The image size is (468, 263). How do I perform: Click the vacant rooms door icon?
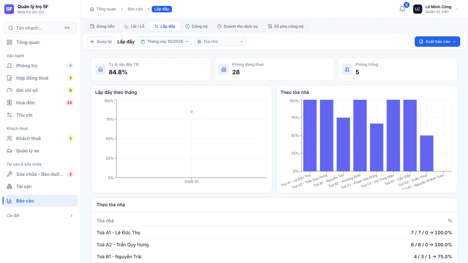pos(347,69)
